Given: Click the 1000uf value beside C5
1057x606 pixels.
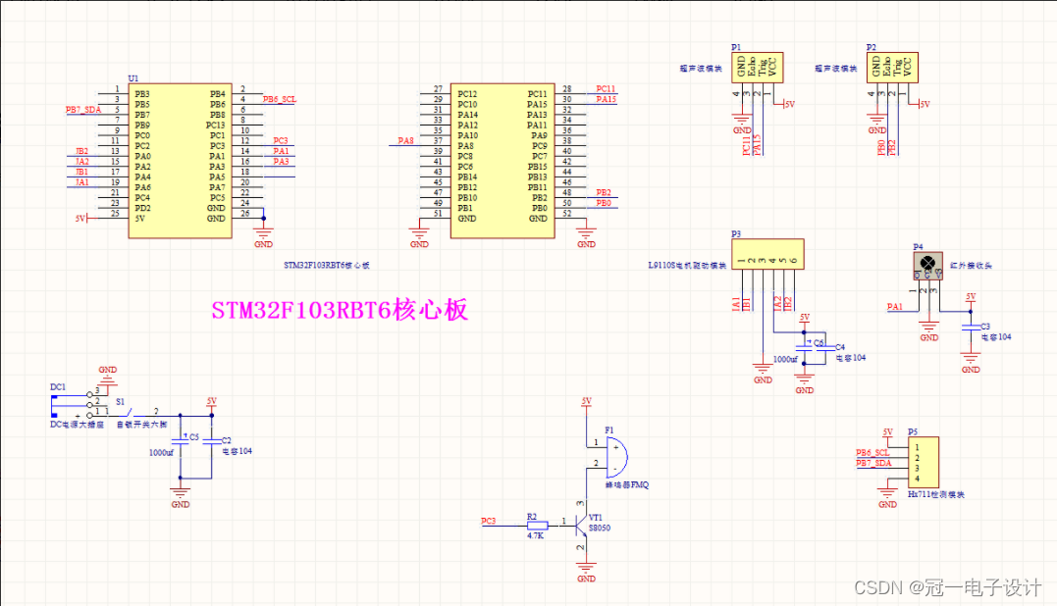Looking at the screenshot, I should click(161, 452).
